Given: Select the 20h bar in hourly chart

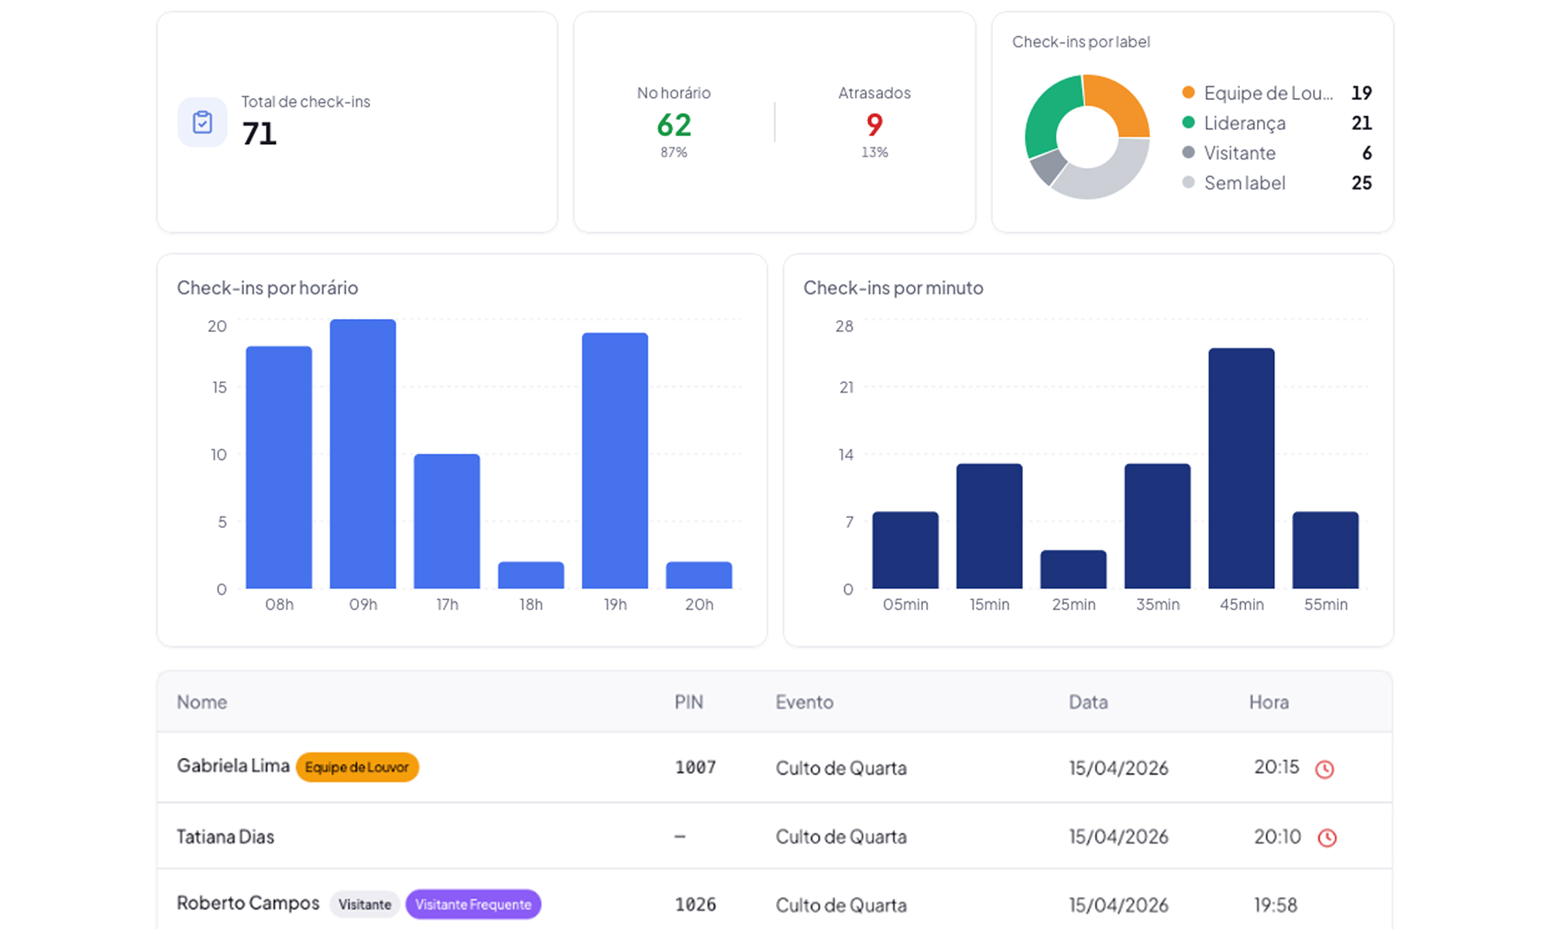Looking at the screenshot, I should 699,575.
